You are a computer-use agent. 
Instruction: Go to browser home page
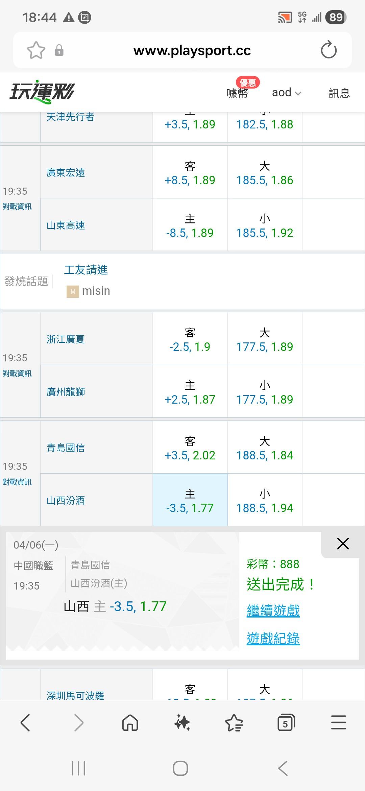(x=130, y=723)
